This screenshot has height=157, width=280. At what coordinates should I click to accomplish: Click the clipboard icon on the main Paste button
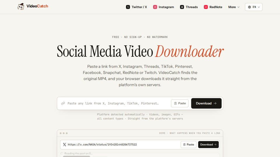click(x=175, y=104)
